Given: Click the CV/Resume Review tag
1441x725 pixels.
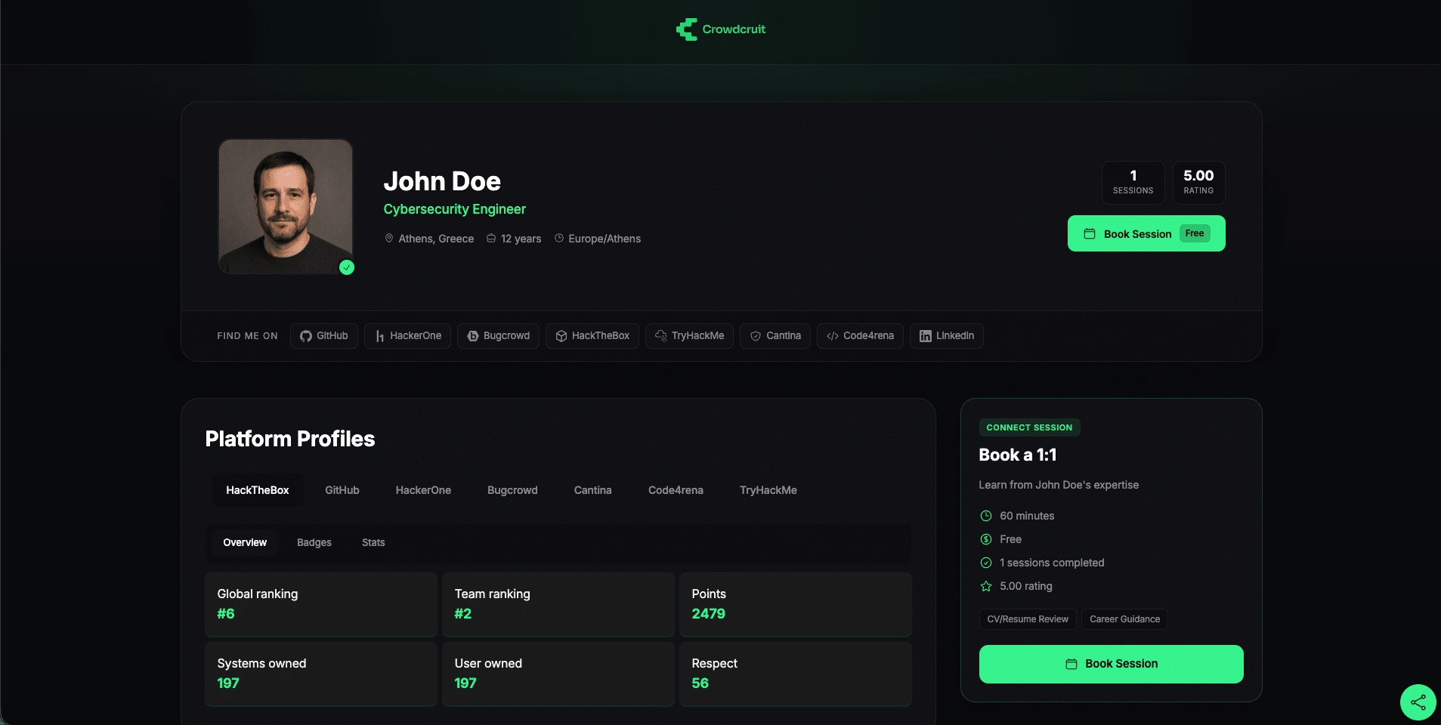Looking at the screenshot, I should [1028, 619].
